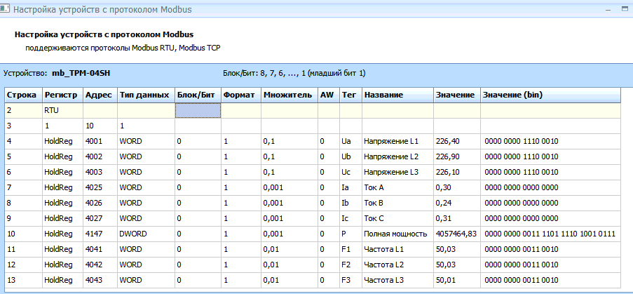Click the Полная мощность name cell
The height and width of the screenshot is (294, 633).
pos(396,234)
